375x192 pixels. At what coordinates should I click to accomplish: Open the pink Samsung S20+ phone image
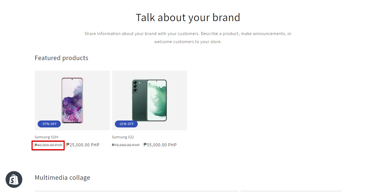(72, 100)
